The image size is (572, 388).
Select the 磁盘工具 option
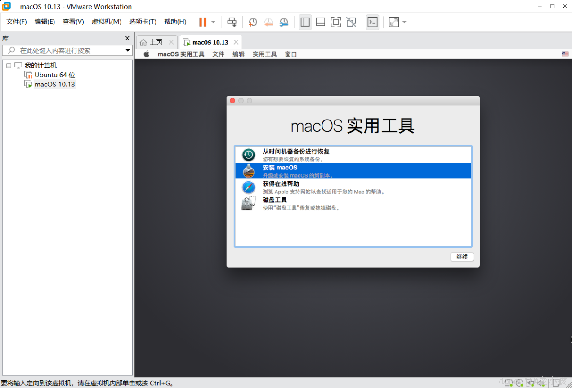click(x=353, y=203)
